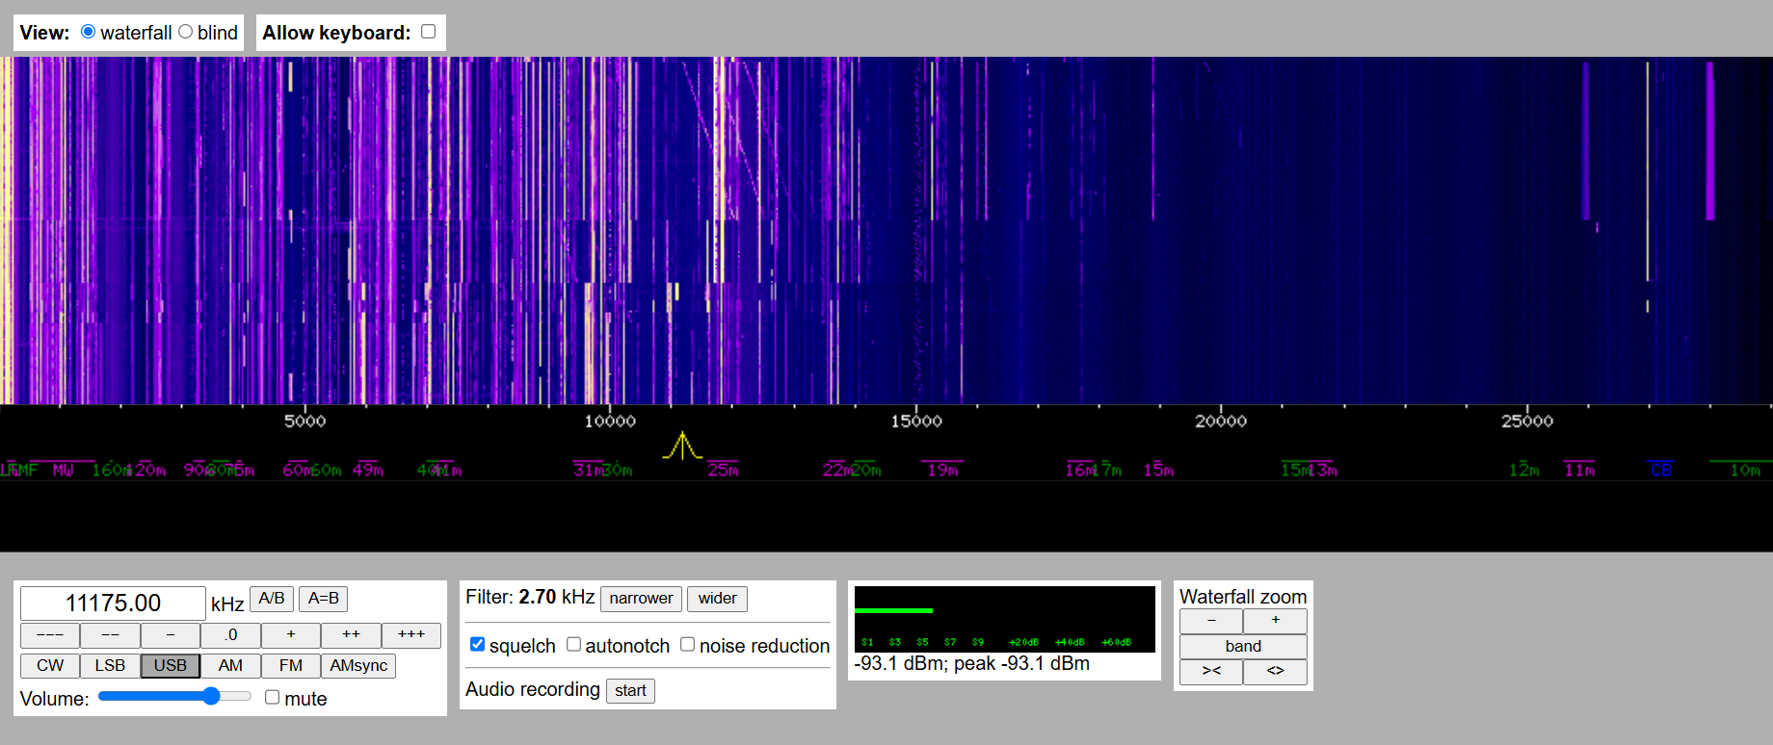The height and width of the screenshot is (745, 1773).
Task: Click the Volume slider
Action: 174,696
